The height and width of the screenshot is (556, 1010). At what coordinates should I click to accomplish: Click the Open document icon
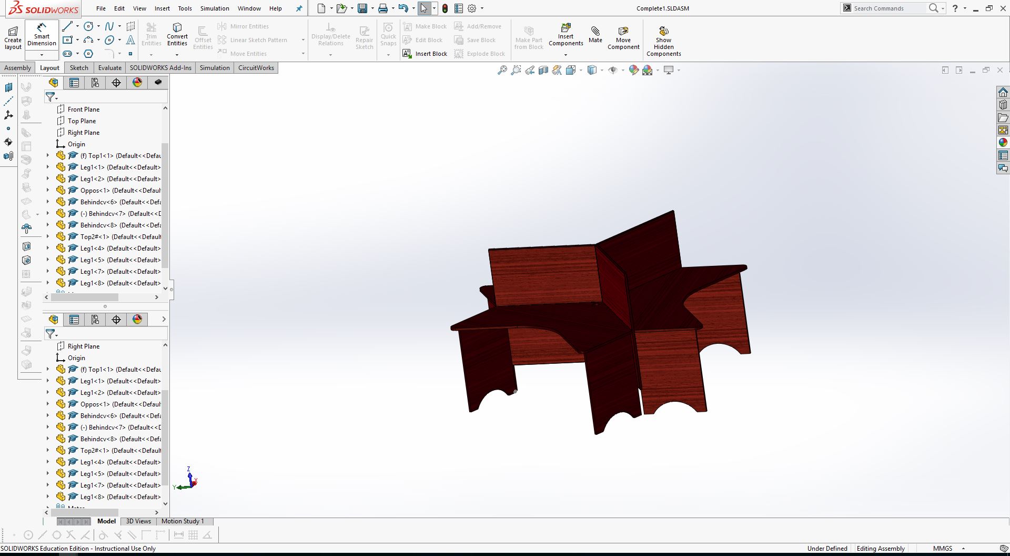pos(341,8)
